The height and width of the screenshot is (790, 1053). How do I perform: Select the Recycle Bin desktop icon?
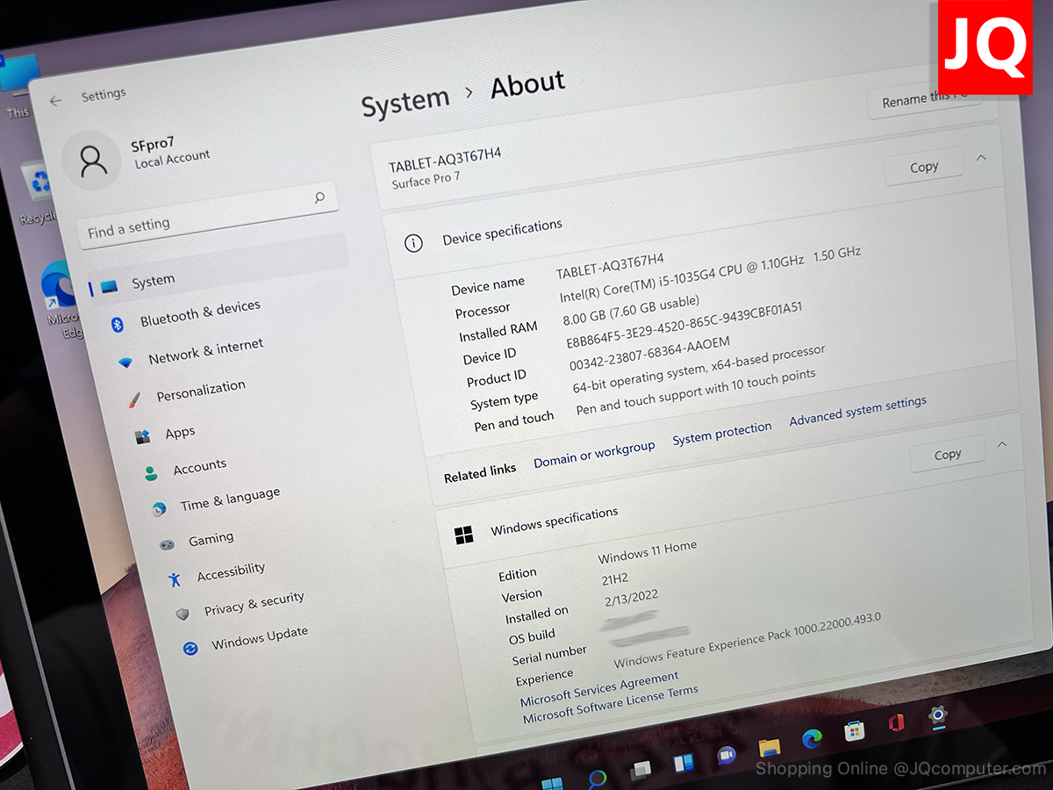tap(38, 193)
